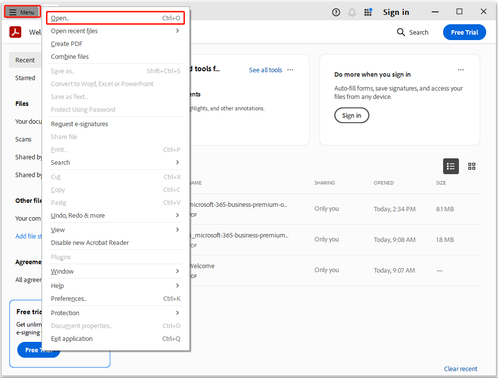Click the Search magnifier icon
This screenshot has height=378, width=498.
point(401,32)
